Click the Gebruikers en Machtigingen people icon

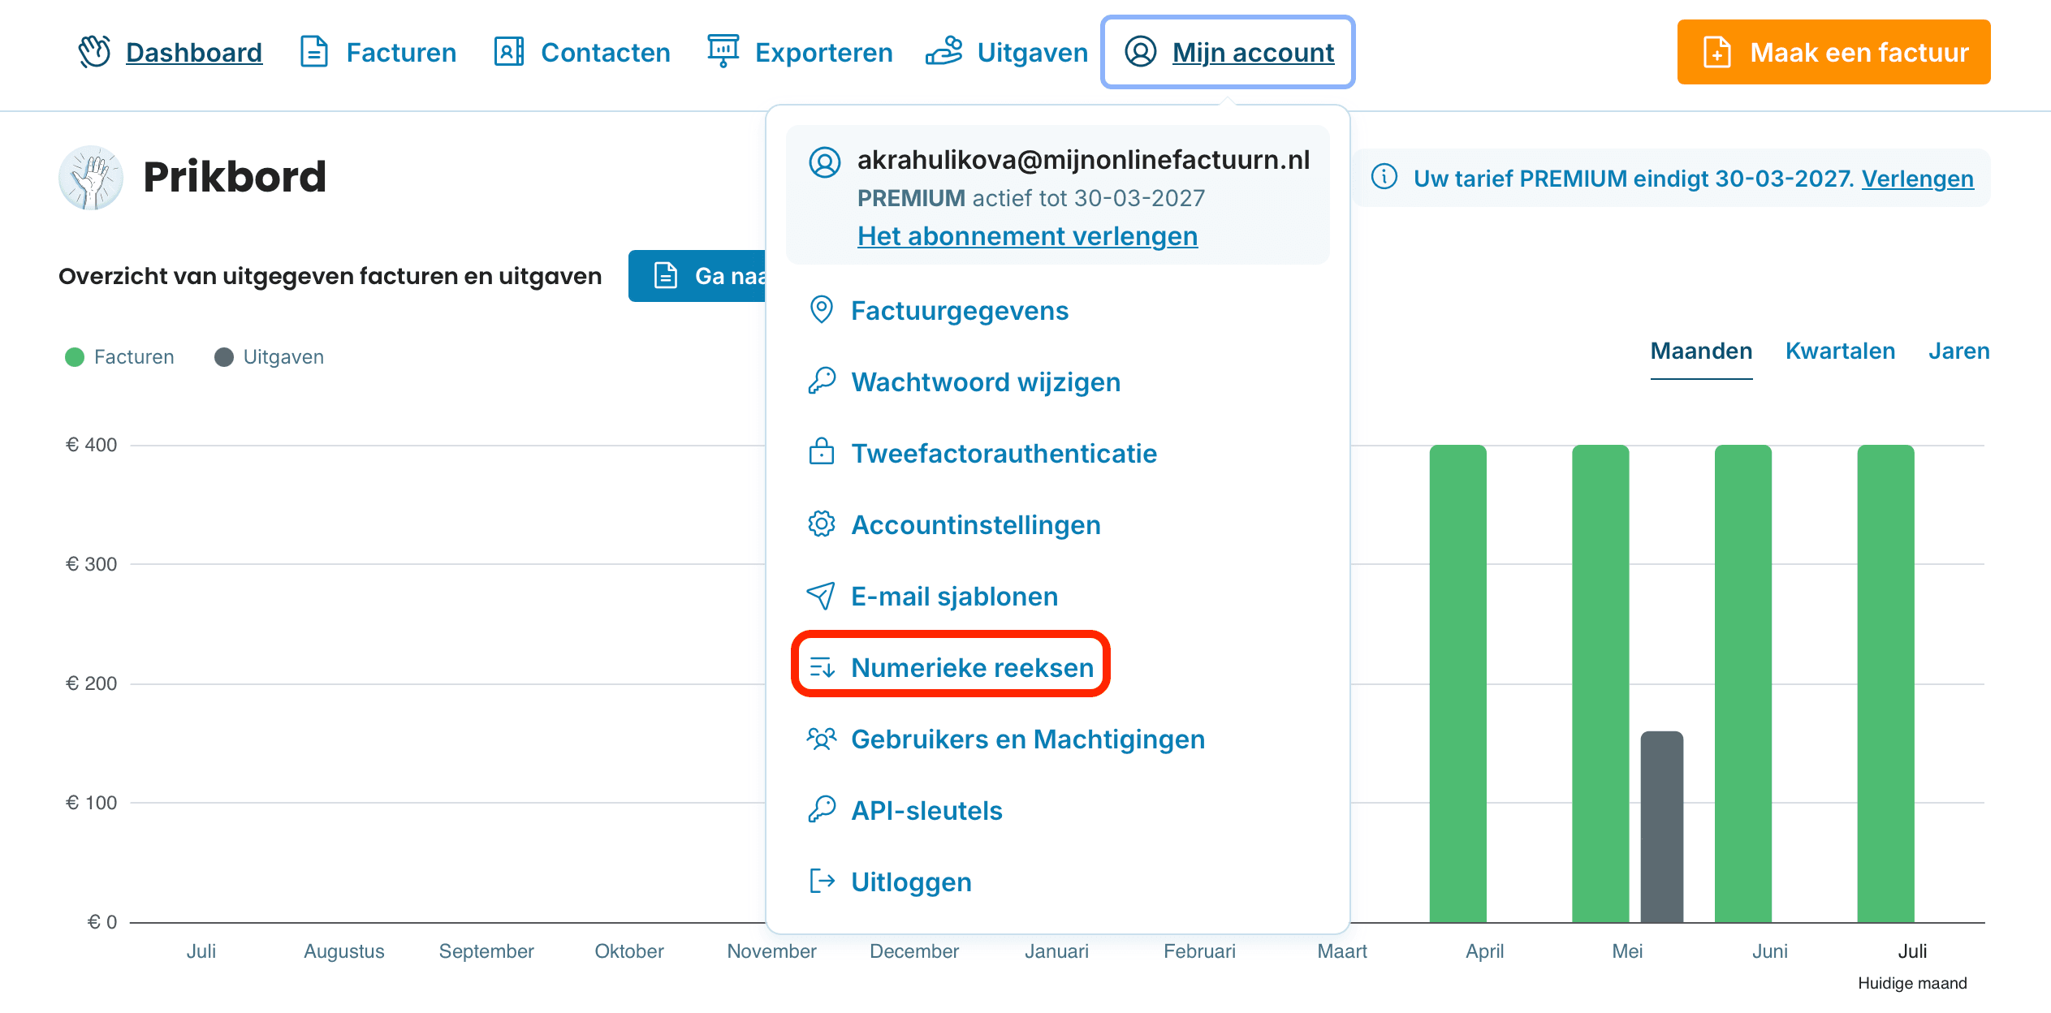[822, 739]
